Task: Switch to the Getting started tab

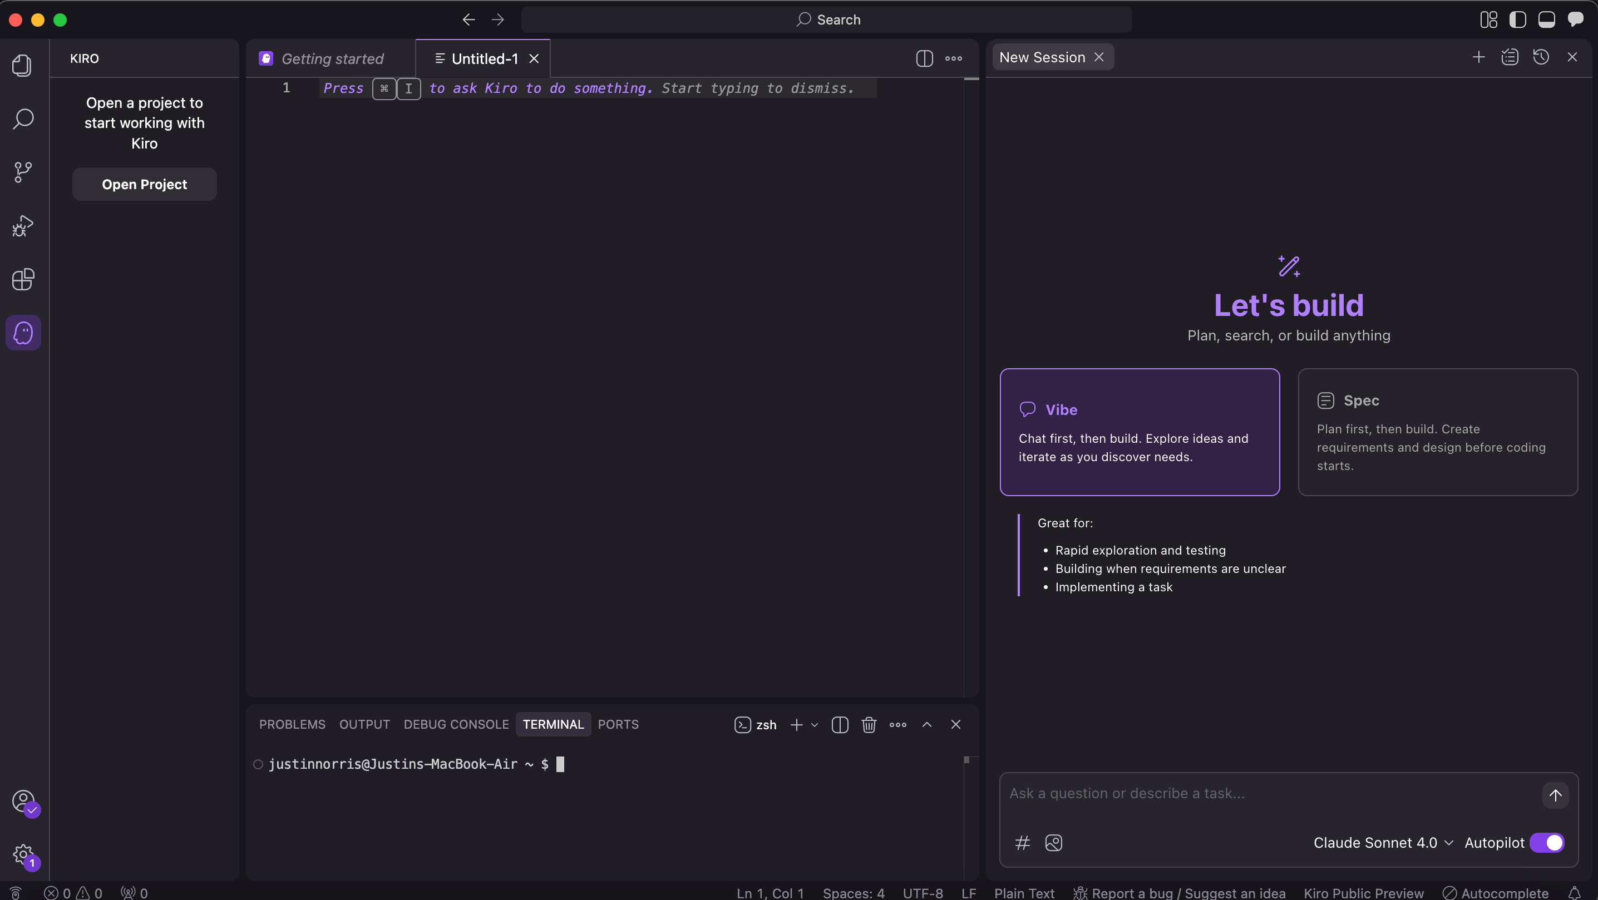Action: click(332, 59)
